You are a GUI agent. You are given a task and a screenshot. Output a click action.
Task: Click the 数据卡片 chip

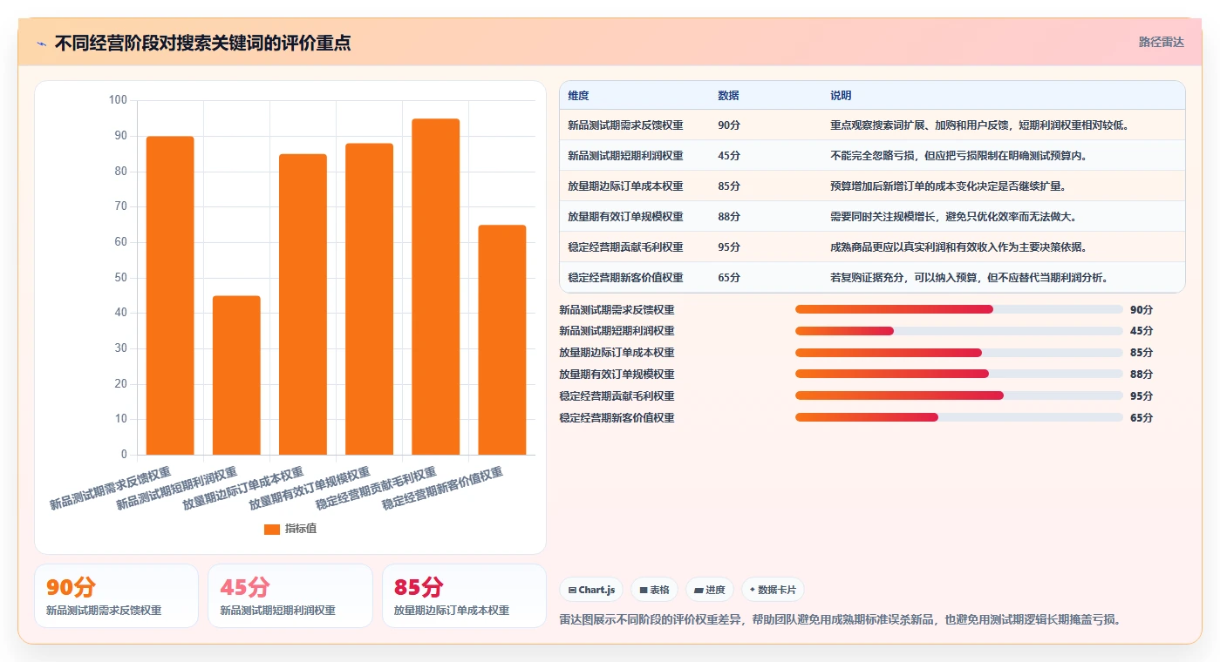[x=773, y=590]
